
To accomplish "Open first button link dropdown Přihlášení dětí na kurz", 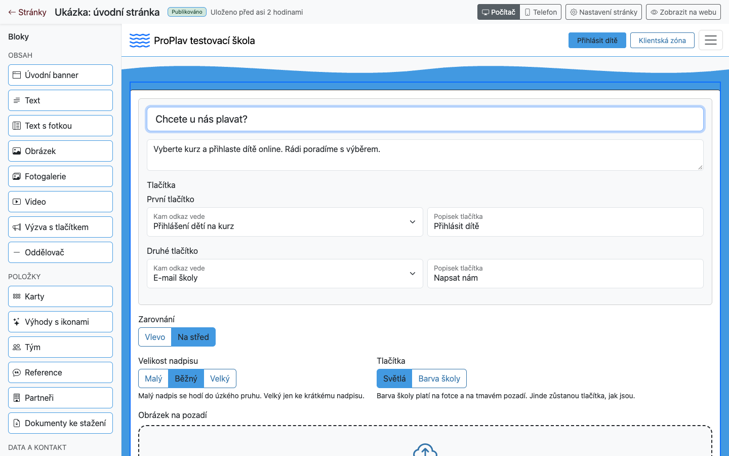I will pos(285,222).
